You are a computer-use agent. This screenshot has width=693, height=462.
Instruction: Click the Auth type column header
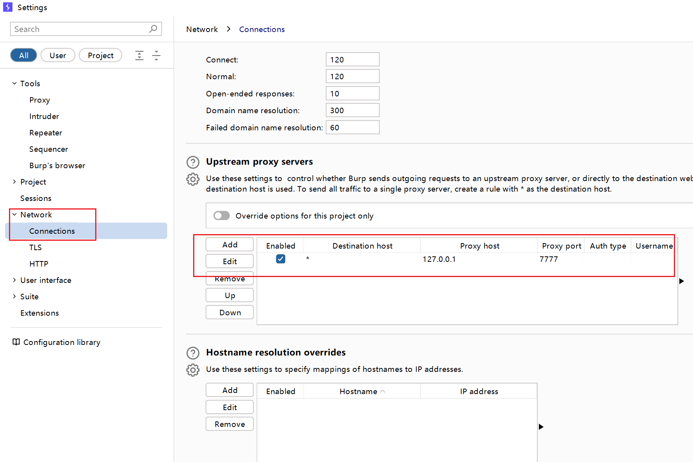608,246
